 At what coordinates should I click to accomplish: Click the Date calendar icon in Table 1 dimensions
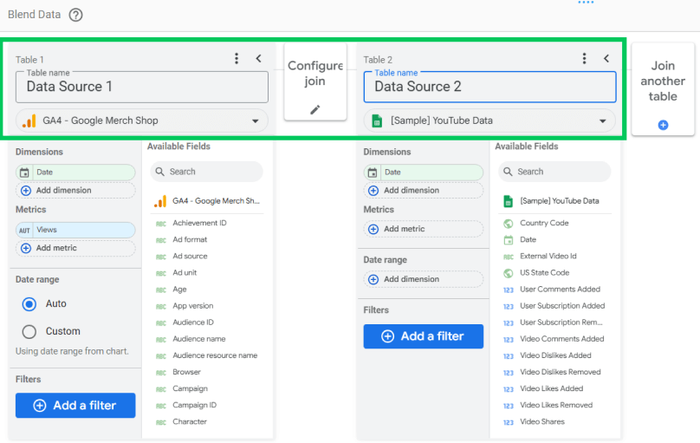point(25,173)
